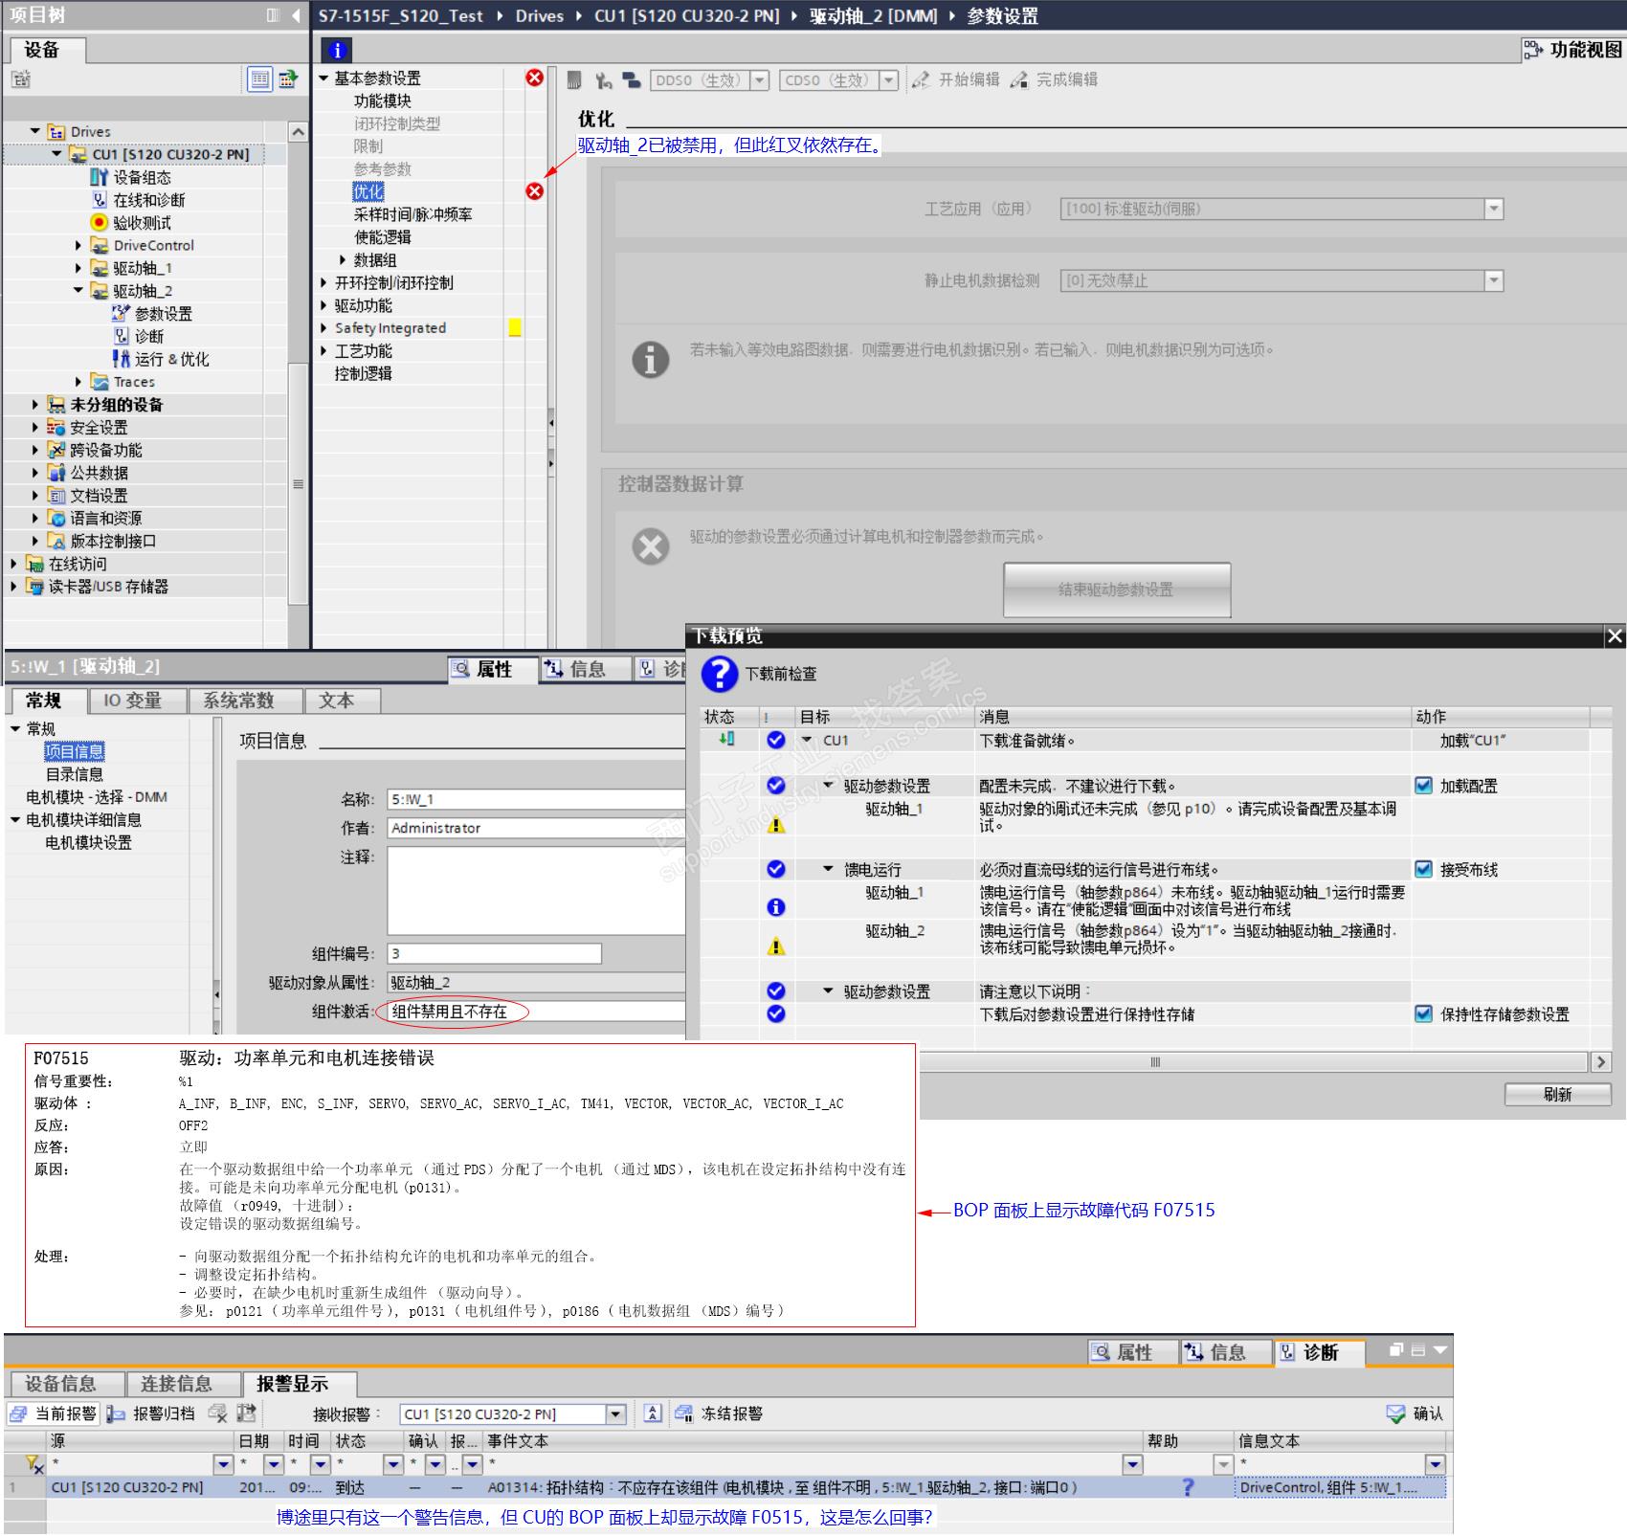Open 组件激活 selection field
The image size is (1627, 1536).
pos(536,1012)
